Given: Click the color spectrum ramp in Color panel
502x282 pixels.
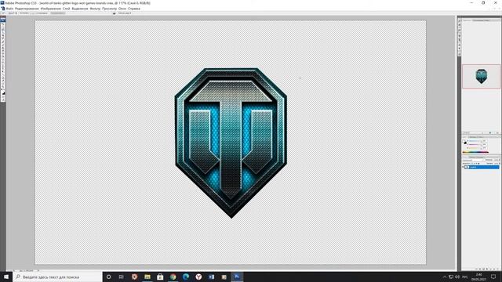Looking at the screenshot, I should [x=475, y=152].
